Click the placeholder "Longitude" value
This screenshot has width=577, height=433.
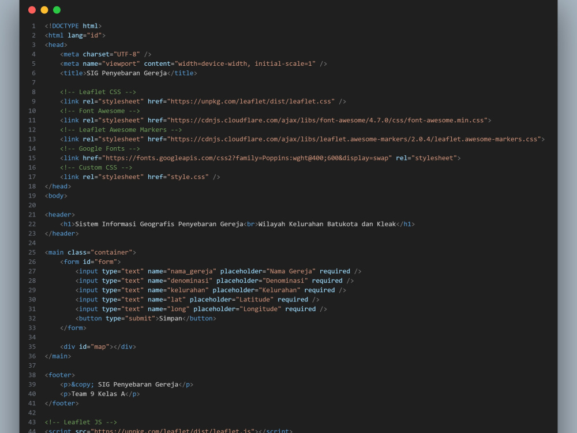[x=260, y=309]
